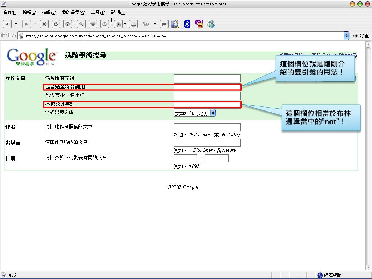The width and height of the screenshot is (372, 279).
Task: Go to the Home page icon
Action: (x=68, y=24)
